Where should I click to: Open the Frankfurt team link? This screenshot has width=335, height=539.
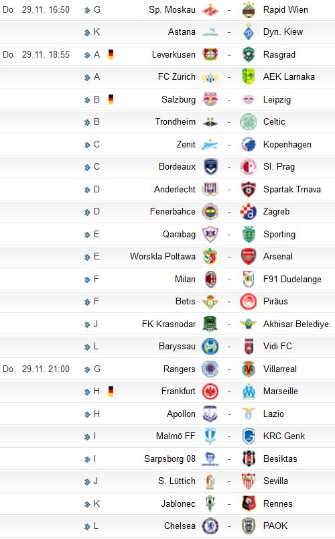[178, 392]
